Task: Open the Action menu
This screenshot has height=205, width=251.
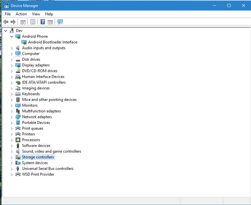Action: (x=21, y=14)
